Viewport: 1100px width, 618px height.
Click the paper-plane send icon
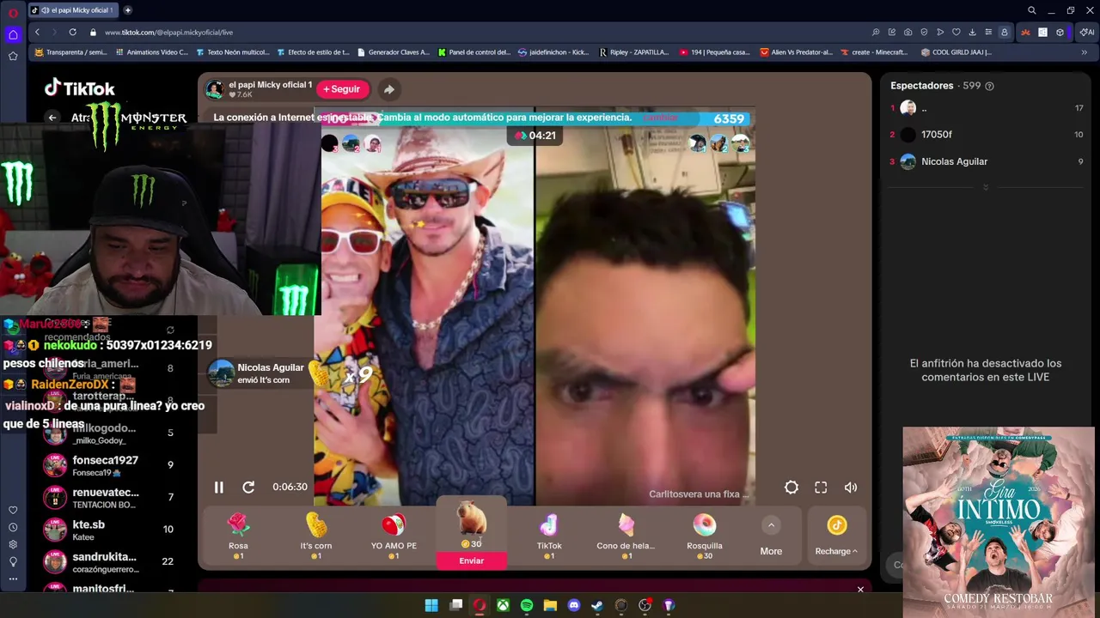click(x=940, y=32)
